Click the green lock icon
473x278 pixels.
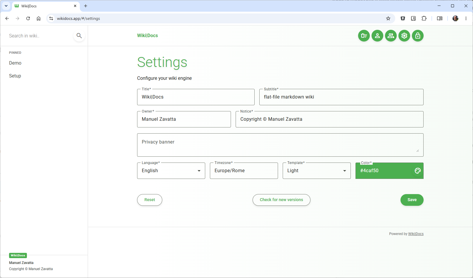point(418,36)
